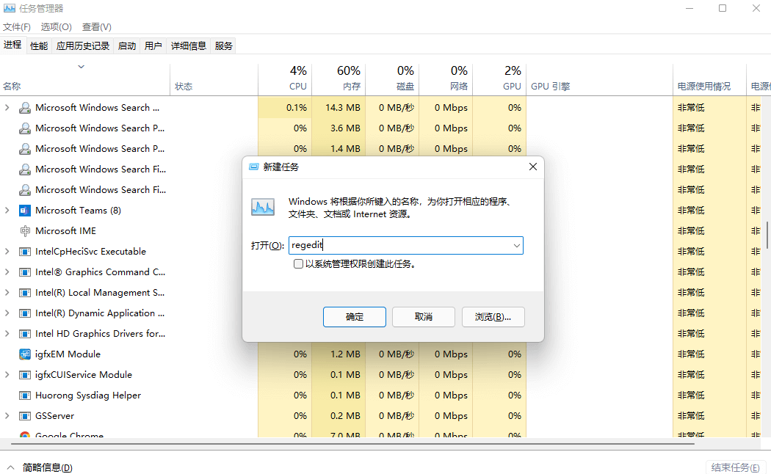
Task: Select the Microsoft IME icon
Action: pos(25,230)
